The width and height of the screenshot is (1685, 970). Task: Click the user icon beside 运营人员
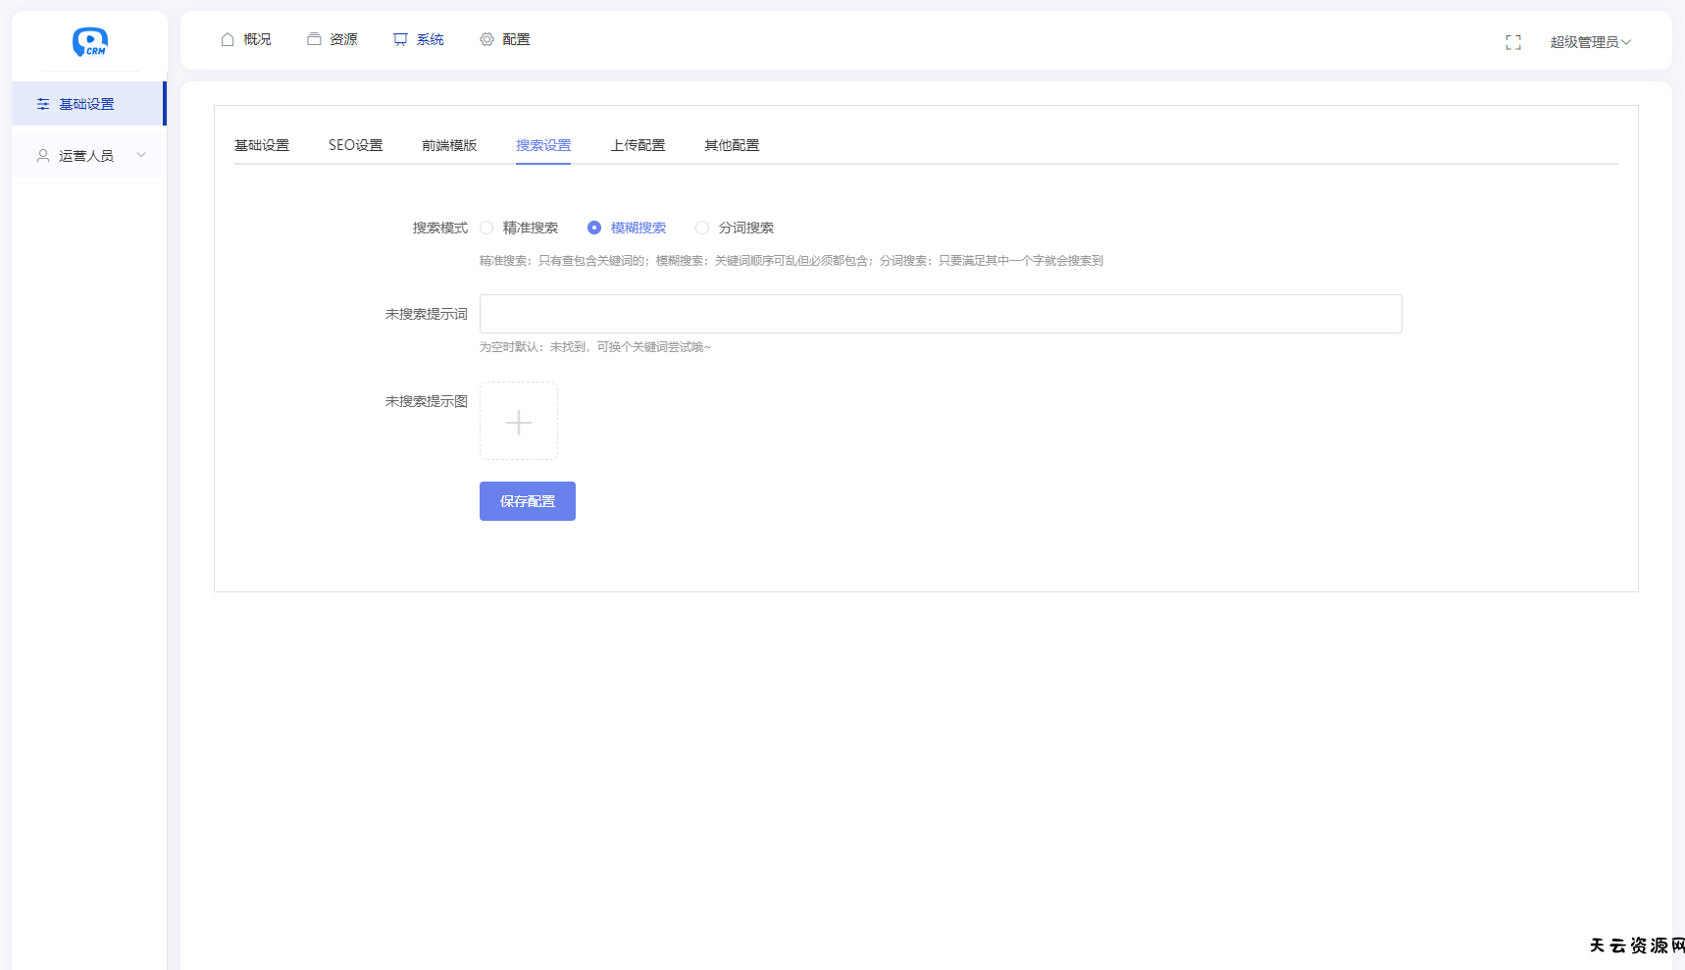(43, 156)
